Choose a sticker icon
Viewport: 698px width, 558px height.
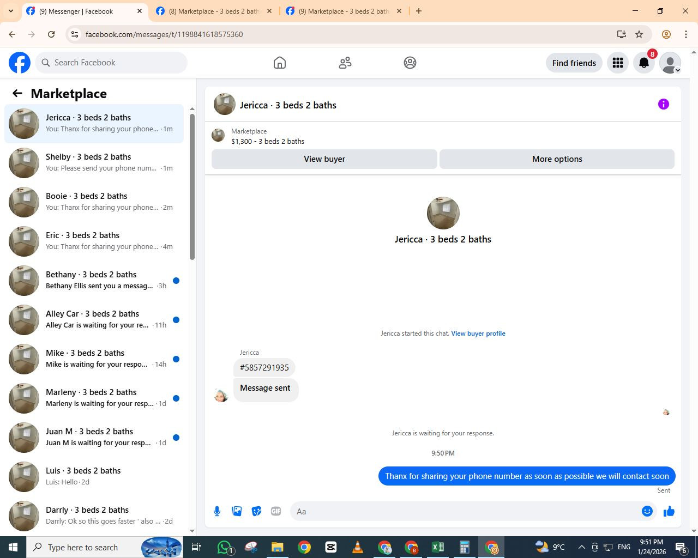[x=256, y=511]
